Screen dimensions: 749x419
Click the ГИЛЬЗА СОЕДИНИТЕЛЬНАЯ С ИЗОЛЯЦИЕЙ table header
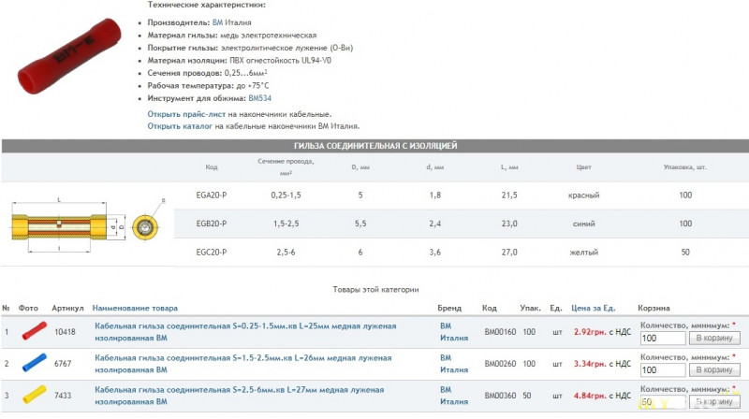(375, 146)
